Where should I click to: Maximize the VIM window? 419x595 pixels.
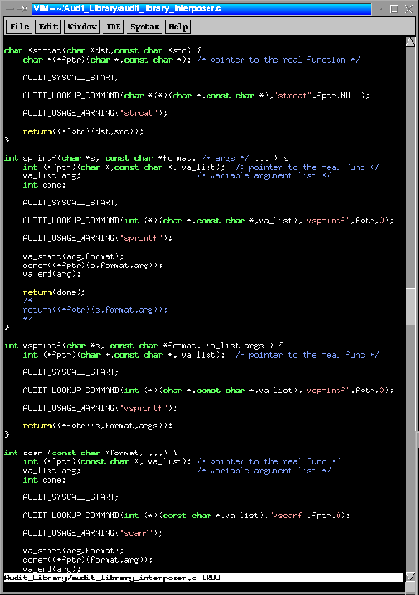(394, 9)
